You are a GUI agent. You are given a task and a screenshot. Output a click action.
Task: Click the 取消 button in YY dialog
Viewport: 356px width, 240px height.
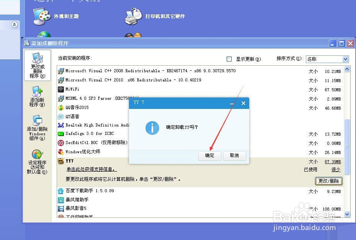[x=234, y=156]
